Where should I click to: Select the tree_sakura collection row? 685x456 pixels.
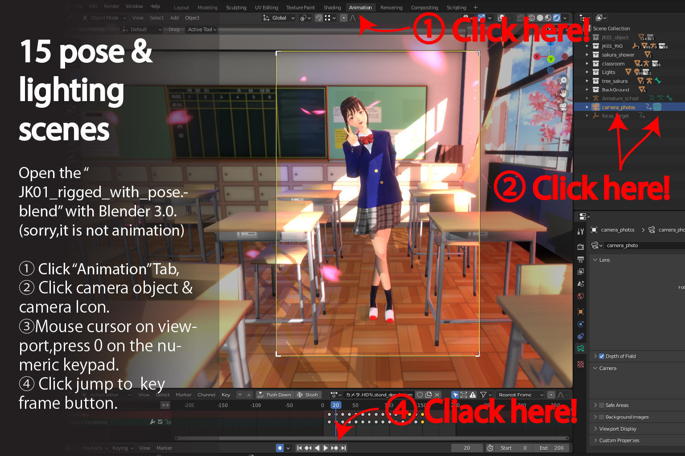pos(629,81)
